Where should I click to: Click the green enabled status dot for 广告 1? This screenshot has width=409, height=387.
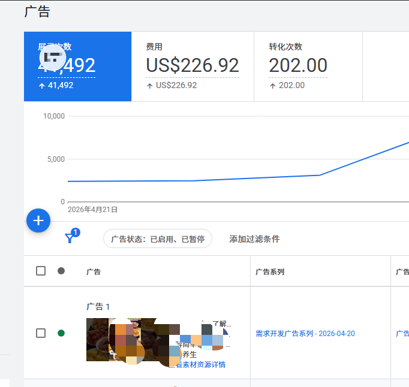(x=61, y=333)
